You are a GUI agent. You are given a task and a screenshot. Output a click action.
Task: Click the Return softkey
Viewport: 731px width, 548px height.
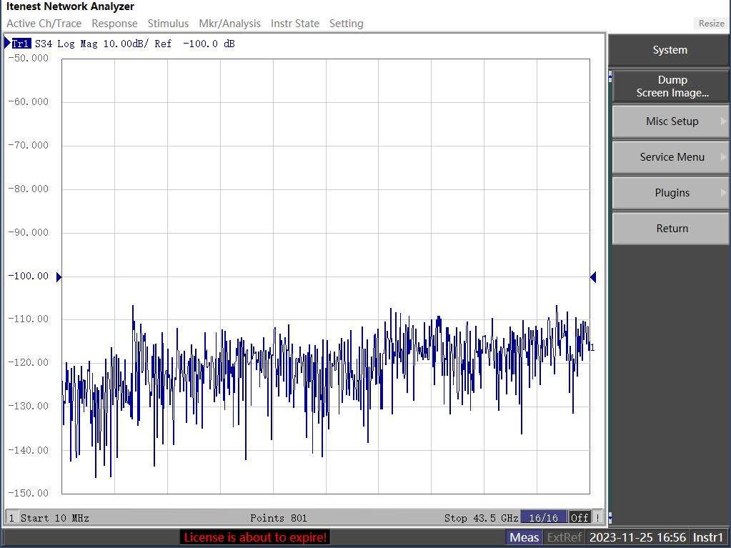point(672,229)
